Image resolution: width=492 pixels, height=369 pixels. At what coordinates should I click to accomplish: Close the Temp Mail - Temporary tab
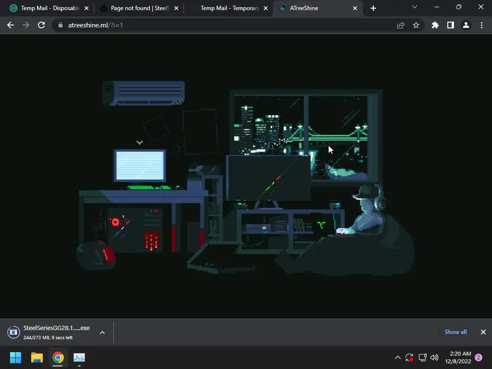click(x=266, y=8)
